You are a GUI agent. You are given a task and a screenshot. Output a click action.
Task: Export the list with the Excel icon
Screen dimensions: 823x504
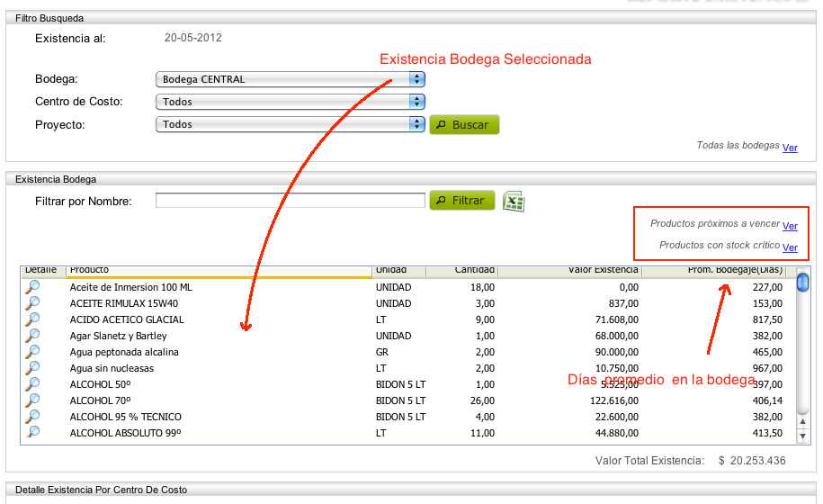pos(514,201)
